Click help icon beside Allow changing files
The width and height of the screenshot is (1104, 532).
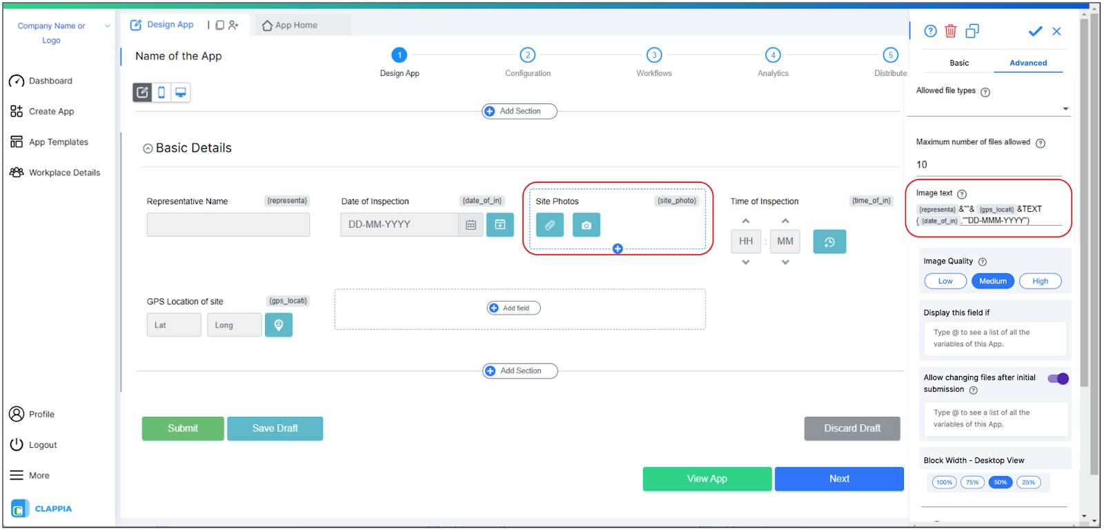click(x=974, y=391)
